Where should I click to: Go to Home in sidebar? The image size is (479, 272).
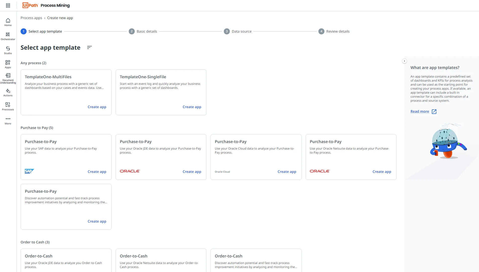coord(8,22)
